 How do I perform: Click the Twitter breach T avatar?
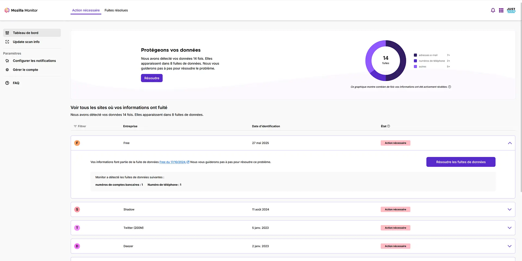click(77, 228)
